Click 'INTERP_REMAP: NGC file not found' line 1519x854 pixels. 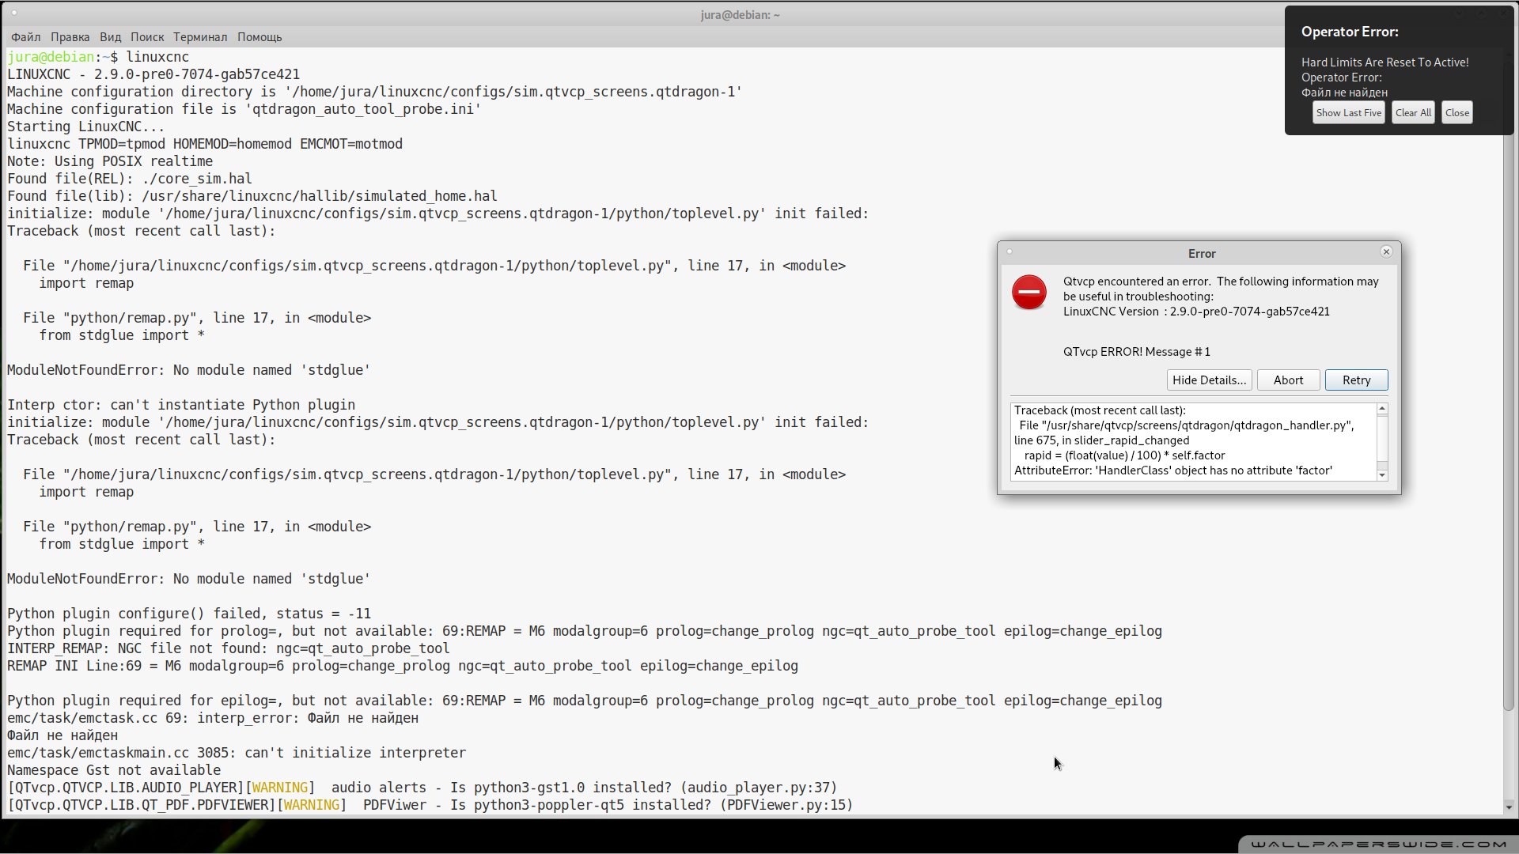[x=229, y=648]
